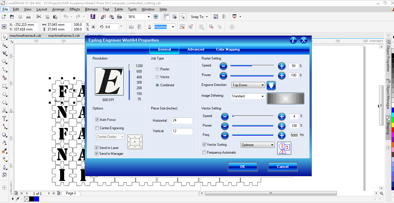The height and width of the screenshot is (203, 394).
Task: Open the Engrave Direction Top-Down dropdown
Action: click(x=248, y=85)
